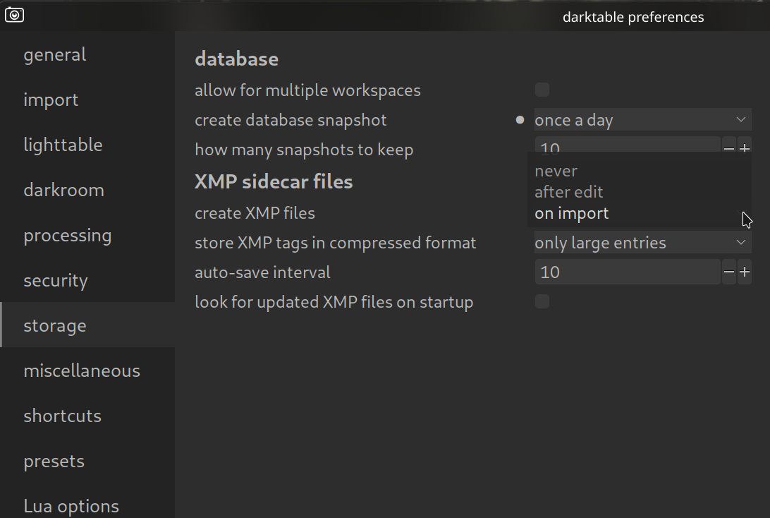Open the processing settings tab
Image resolution: width=770 pixels, height=518 pixels.
tap(68, 236)
